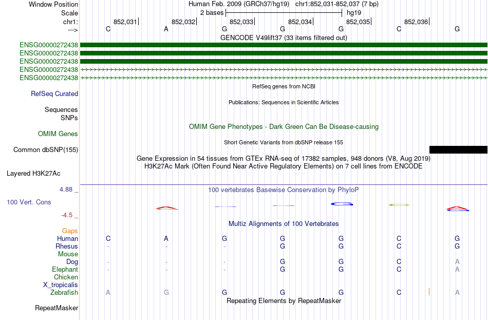The width and height of the screenshot is (488, 320).
Task: Click the 852,032 position tick label
Action: (x=183, y=22)
